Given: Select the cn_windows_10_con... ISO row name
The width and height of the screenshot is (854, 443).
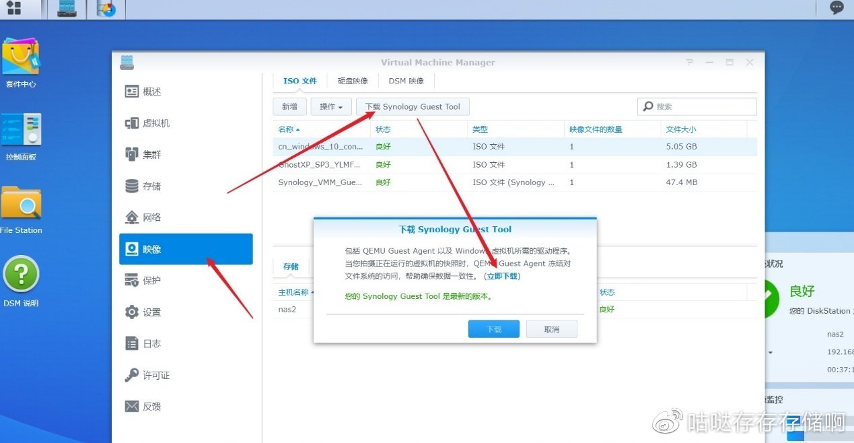Looking at the screenshot, I should click(x=320, y=147).
